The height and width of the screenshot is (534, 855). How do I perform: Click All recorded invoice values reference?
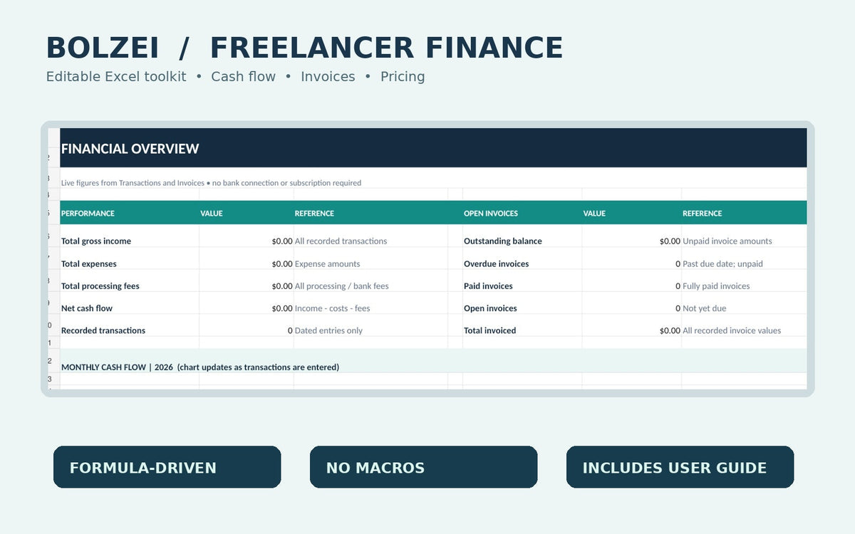(732, 330)
